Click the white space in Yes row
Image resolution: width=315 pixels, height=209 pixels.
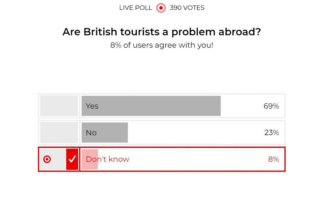(x=241, y=106)
